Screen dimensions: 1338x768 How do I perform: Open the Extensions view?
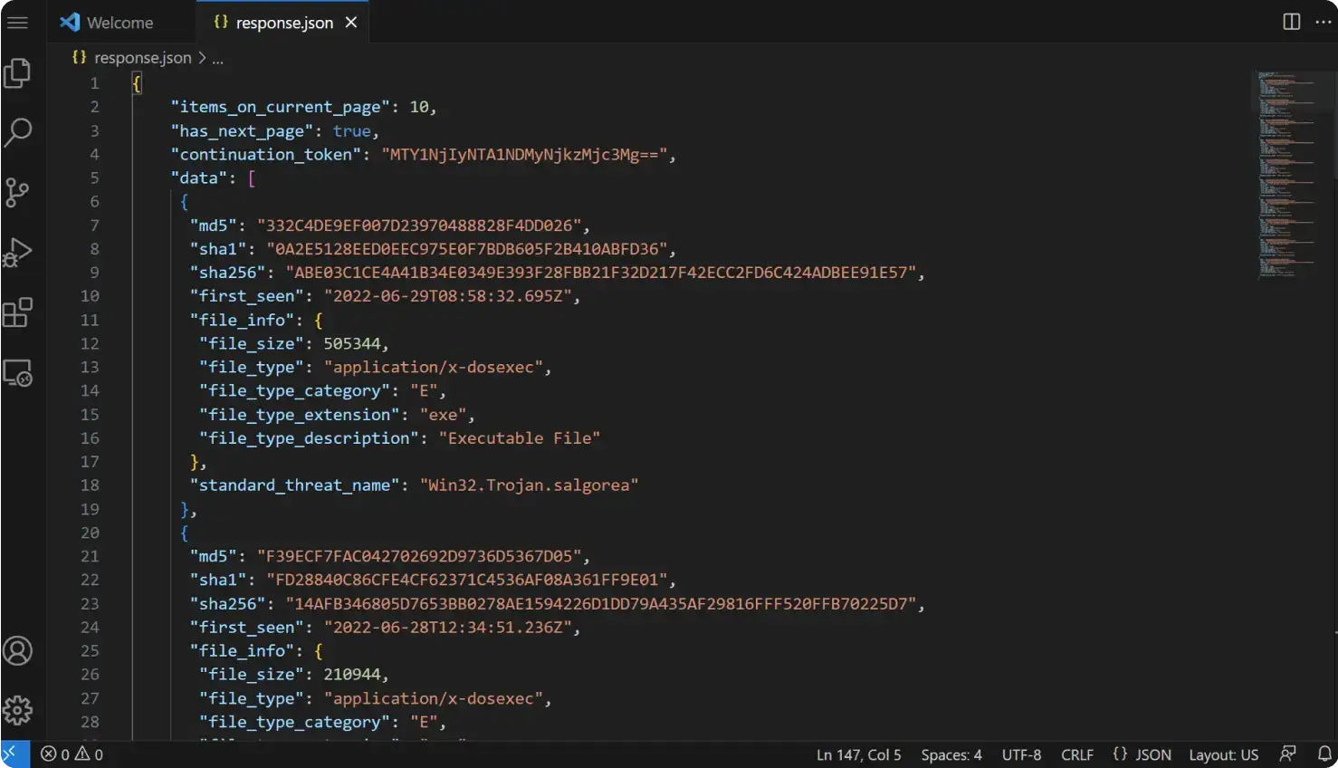coord(17,312)
